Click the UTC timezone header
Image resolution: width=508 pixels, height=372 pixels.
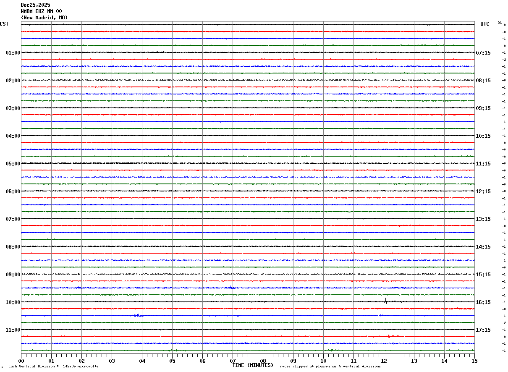485,24
